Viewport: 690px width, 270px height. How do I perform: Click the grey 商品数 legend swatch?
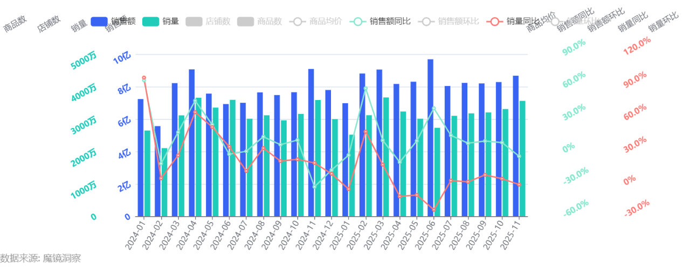(245, 22)
